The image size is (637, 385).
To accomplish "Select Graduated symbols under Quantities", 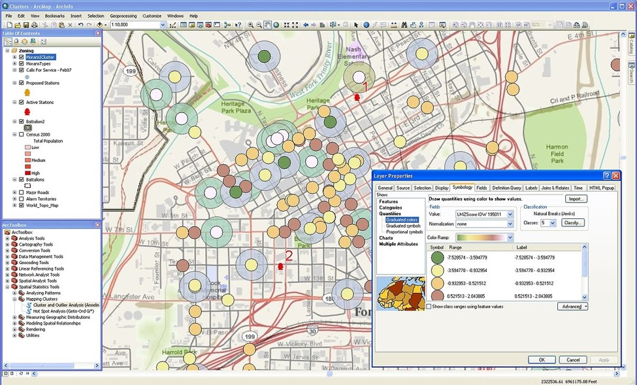I will (403, 226).
